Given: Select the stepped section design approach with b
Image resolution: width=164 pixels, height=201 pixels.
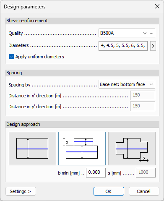Looking at the screenshot, I should coord(82,149).
